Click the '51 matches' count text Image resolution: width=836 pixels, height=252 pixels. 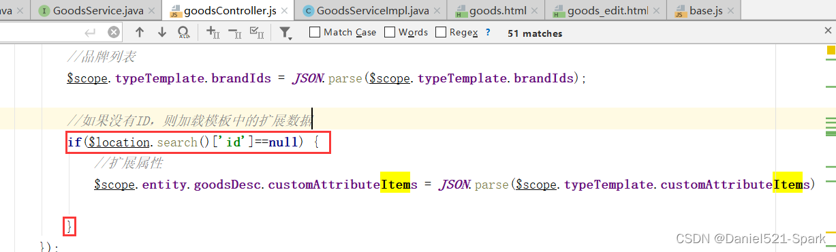[x=535, y=33]
